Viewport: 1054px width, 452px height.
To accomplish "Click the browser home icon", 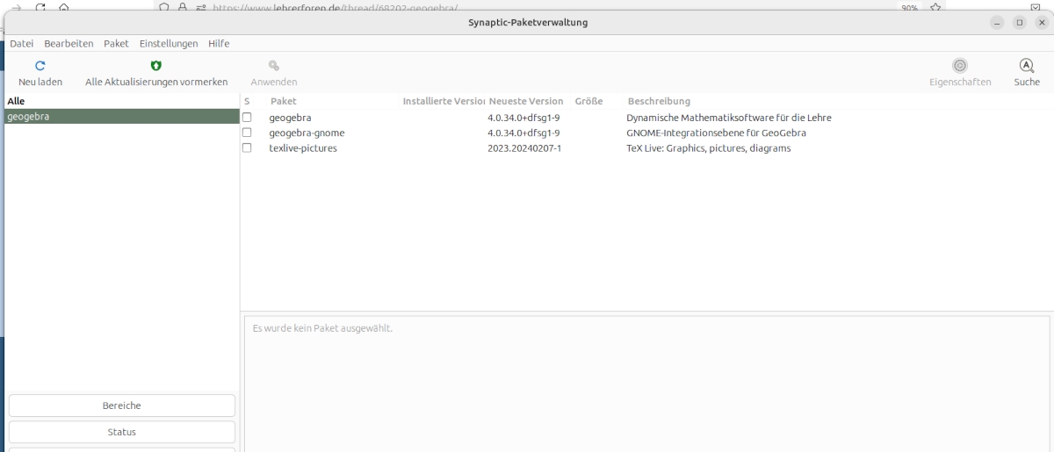I will click(x=63, y=7).
